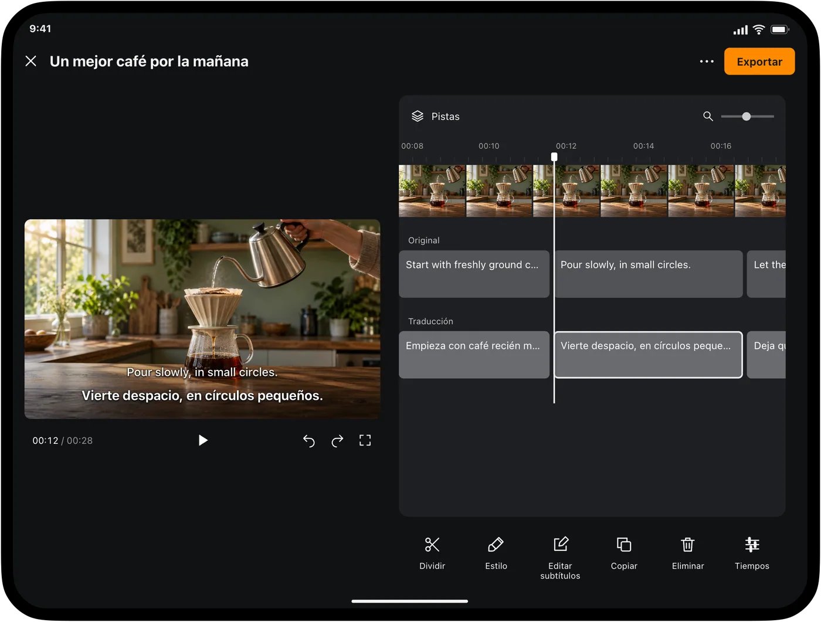Open the three-dots more options menu
The image size is (821, 622).
tap(707, 62)
